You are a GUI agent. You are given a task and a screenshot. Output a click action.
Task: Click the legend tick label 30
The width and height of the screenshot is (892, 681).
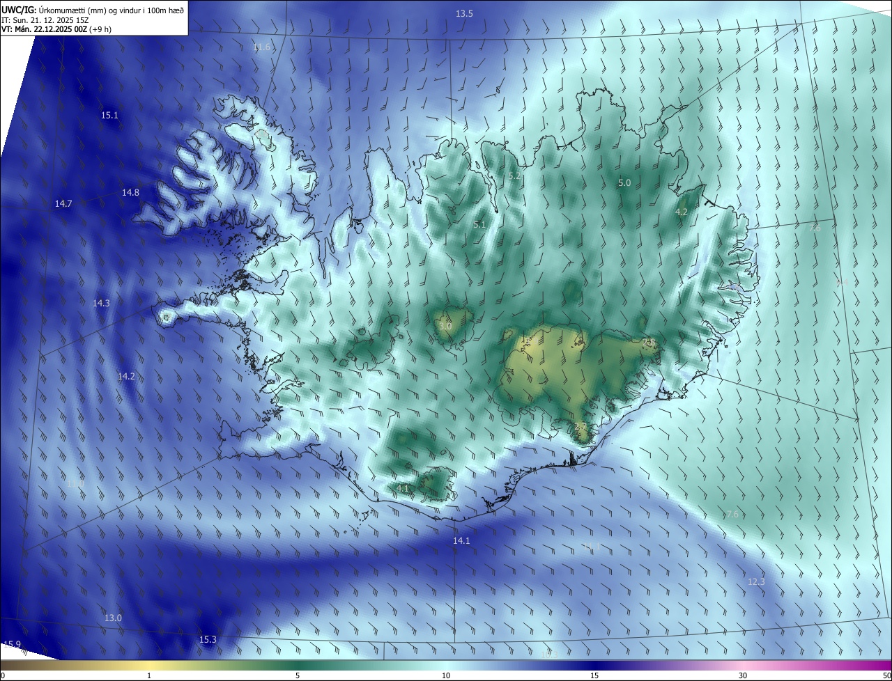coord(743,676)
